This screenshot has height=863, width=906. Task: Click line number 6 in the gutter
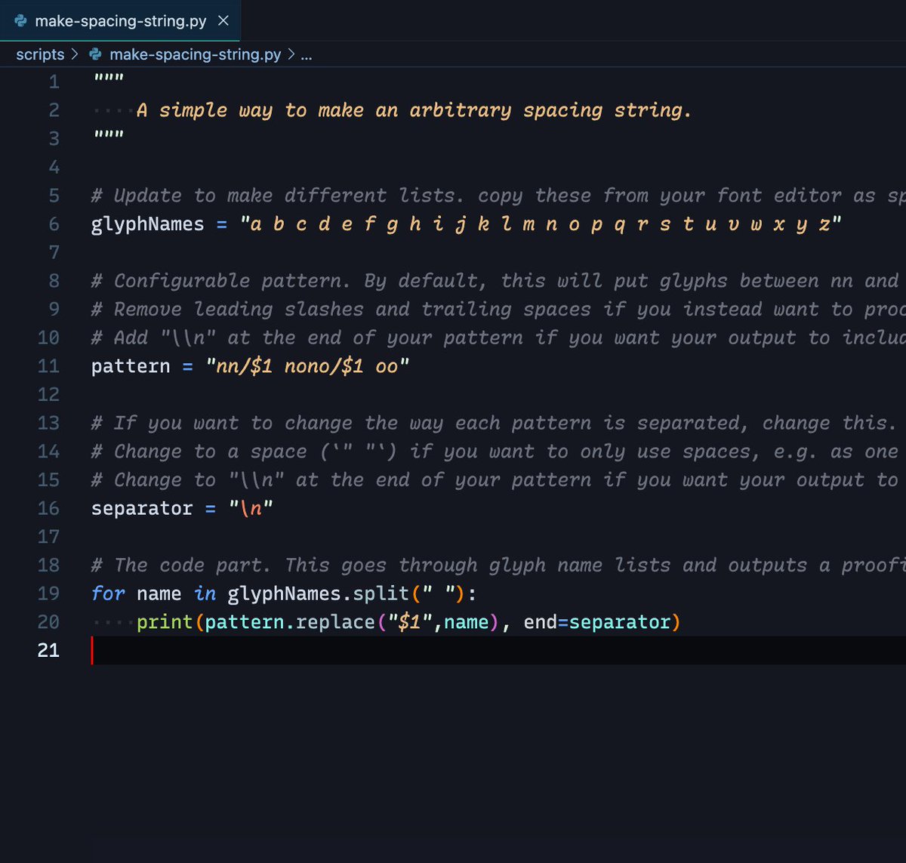pos(54,224)
